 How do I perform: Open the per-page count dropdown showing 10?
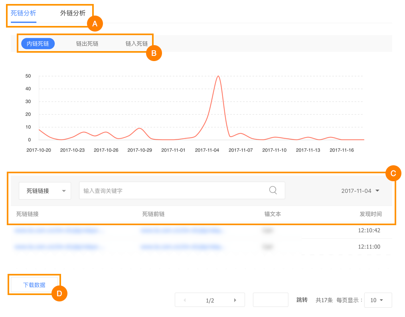click(x=377, y=300)
